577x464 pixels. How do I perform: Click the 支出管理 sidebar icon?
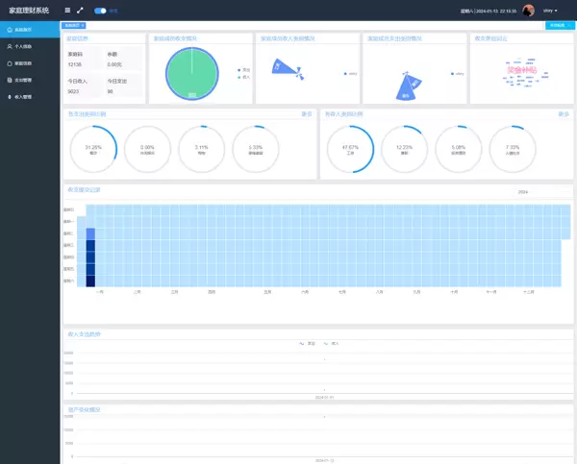coord(10,81)
